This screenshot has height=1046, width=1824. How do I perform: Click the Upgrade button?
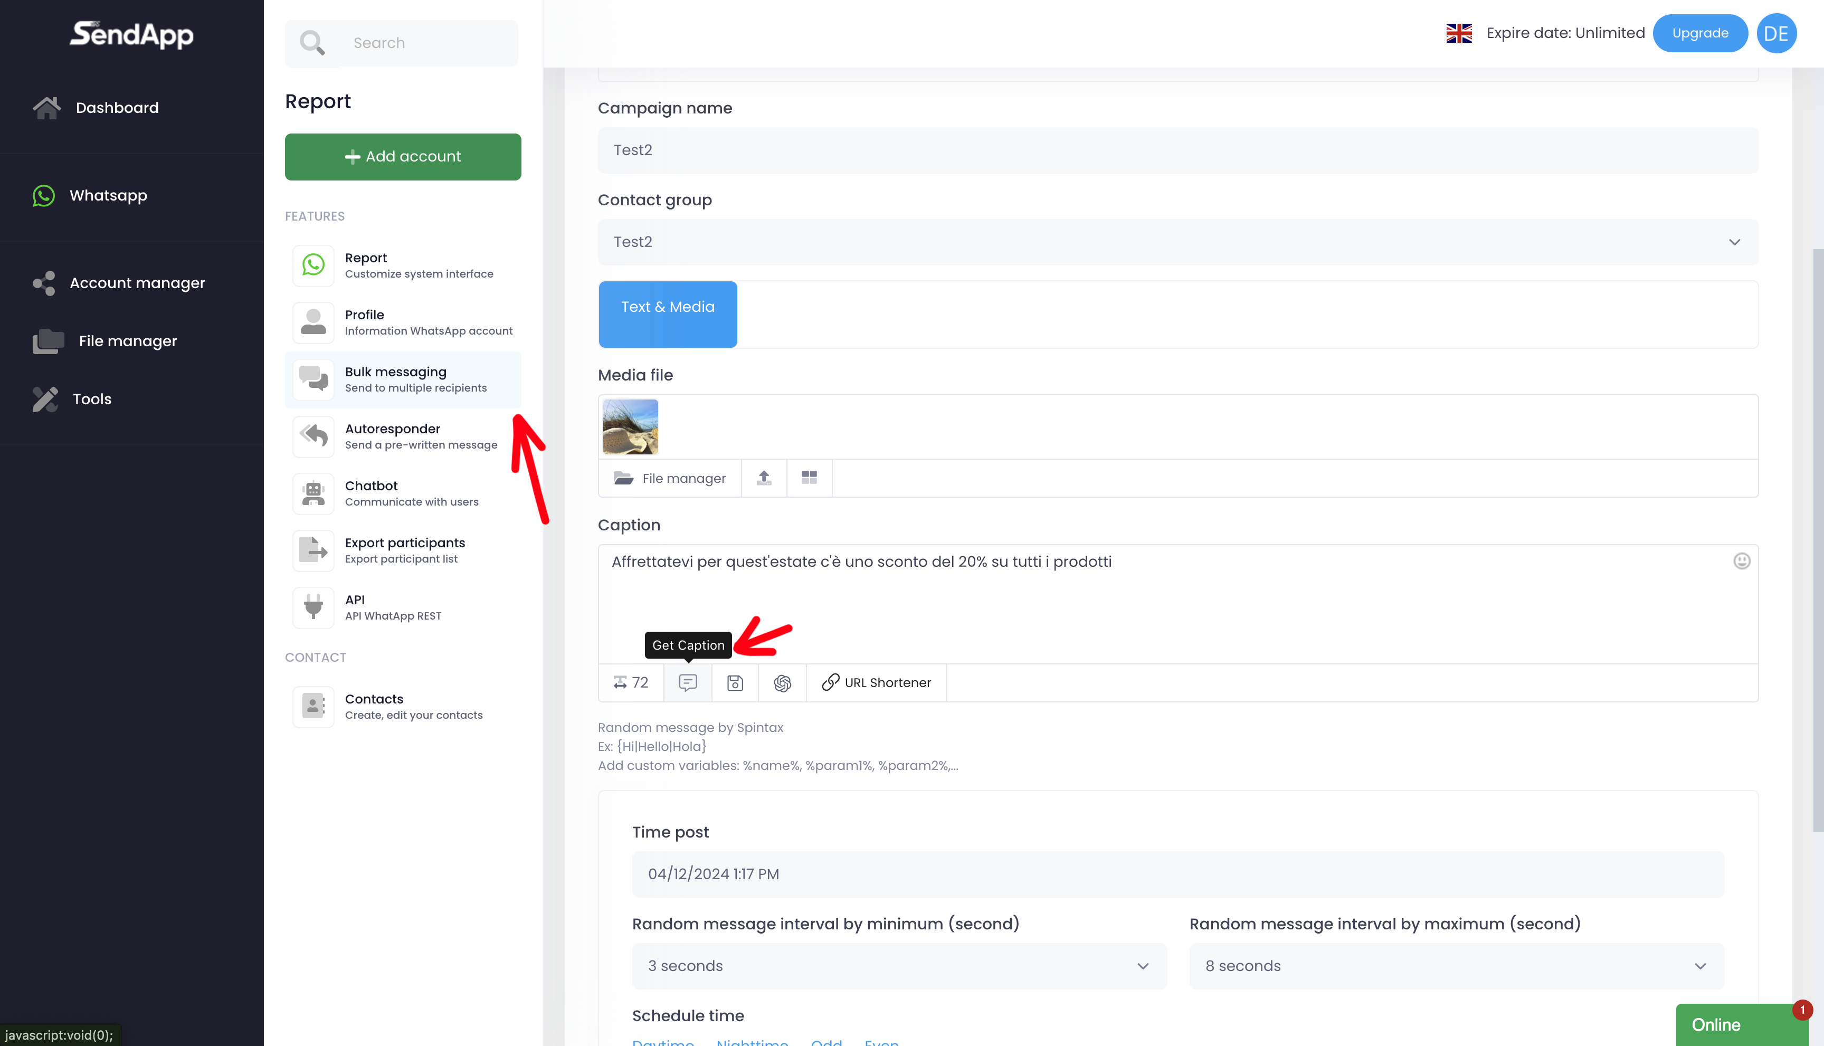[1699, 33]
